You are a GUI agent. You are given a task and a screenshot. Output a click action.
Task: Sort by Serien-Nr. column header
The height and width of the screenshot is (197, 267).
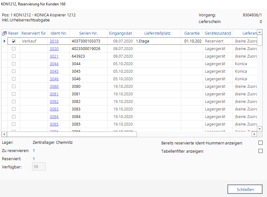click(88, 33)
